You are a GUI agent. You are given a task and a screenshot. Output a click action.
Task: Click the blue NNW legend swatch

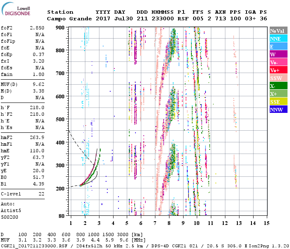coord(278,110)
